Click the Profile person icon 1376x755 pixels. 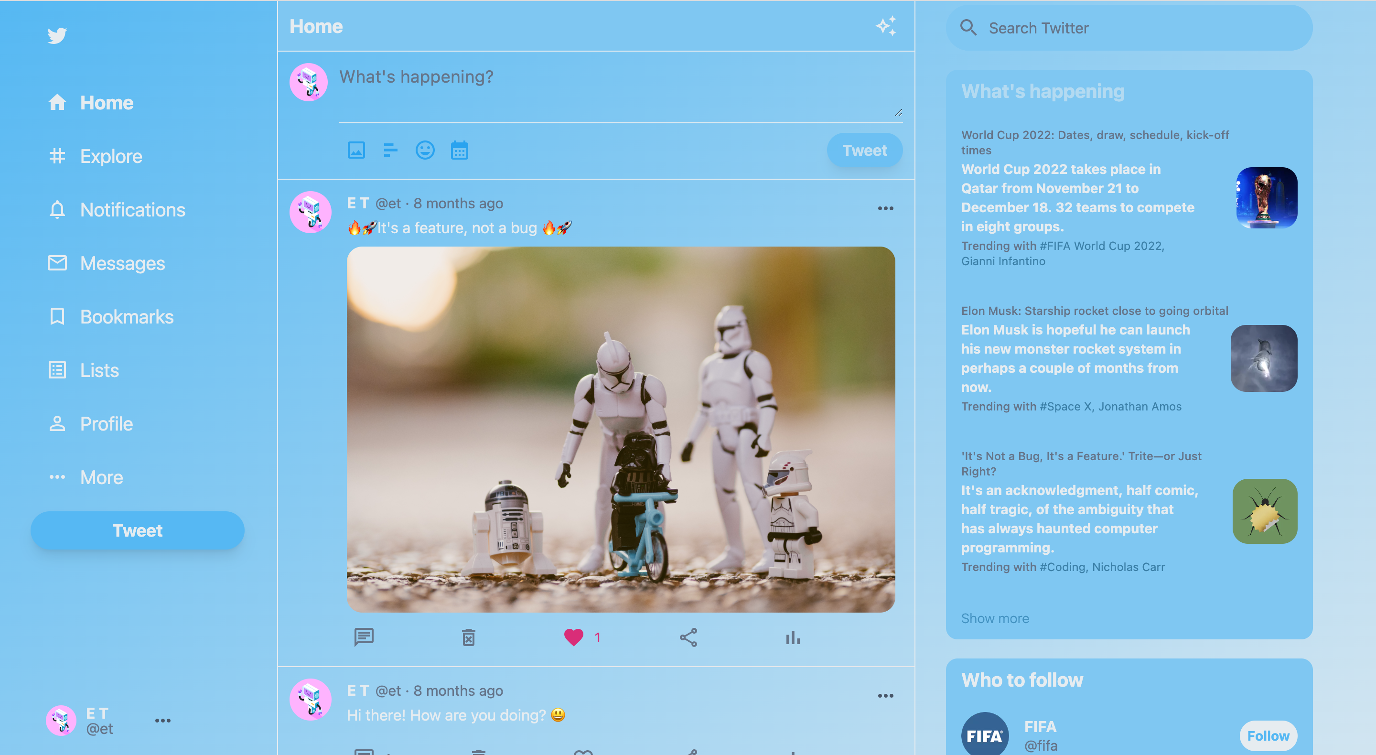tap(57, 424)
